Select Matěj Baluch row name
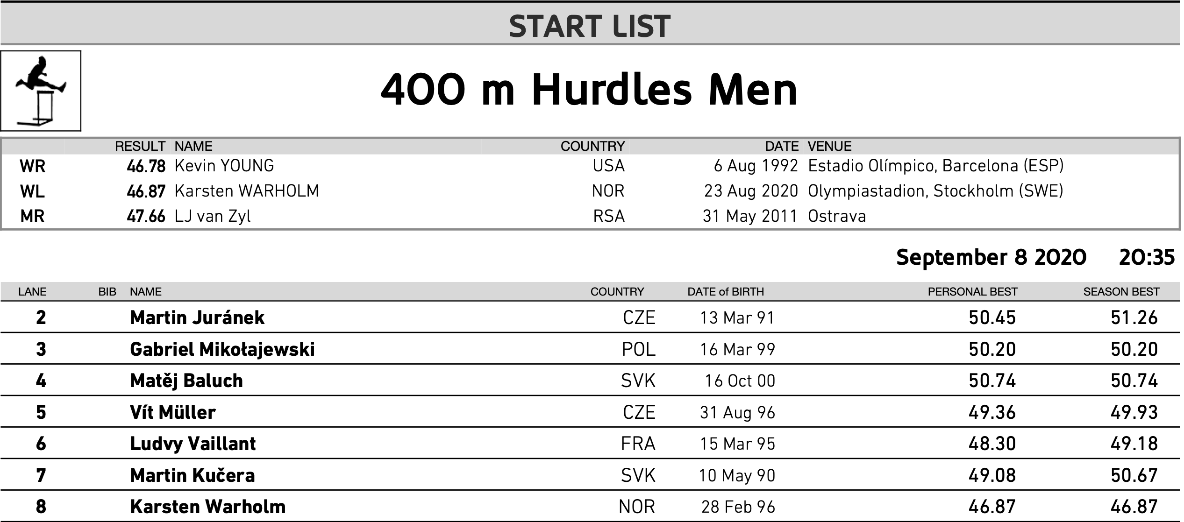The height and width of the screenshot is (522, 1184). point(186,381)
